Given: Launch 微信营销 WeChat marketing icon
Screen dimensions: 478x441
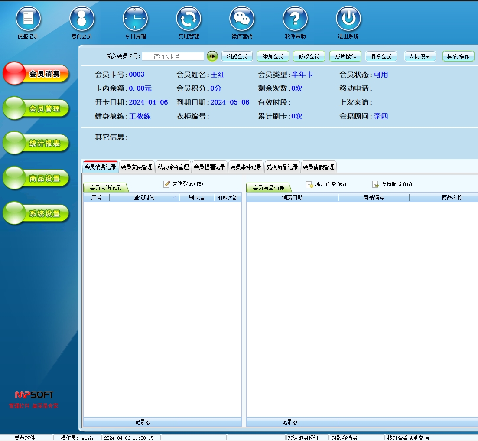Looking at the screenshot, I should 242,19.
